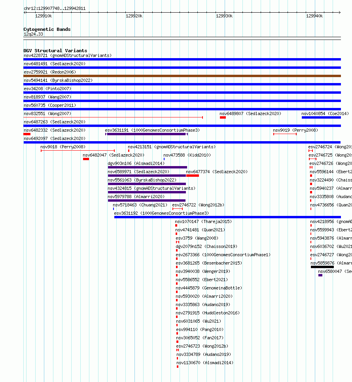Select the nsv6482047 (Sedlazeck2020) label
Image resolution: width=352 pixels, height=382 pixels.
(x=114, y=155)
